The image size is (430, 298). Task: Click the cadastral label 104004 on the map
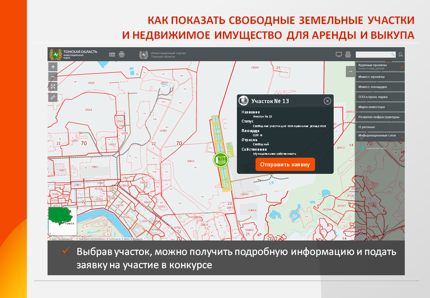point(252,210)
